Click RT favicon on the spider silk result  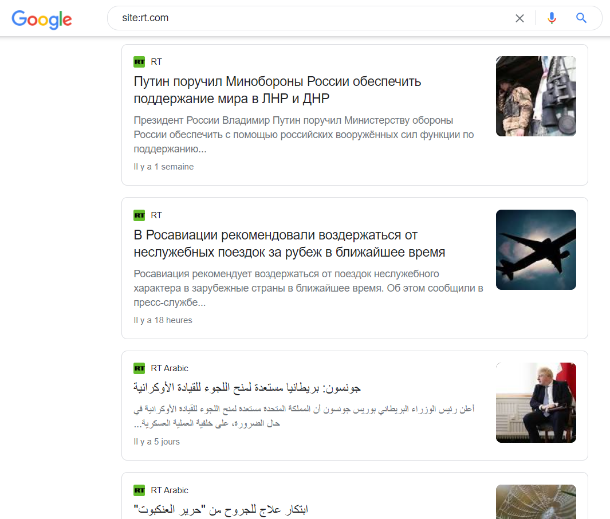click(x=139, y=490)
